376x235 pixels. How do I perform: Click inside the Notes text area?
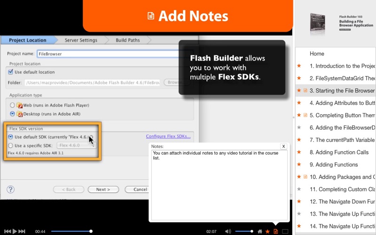(219, 185)
